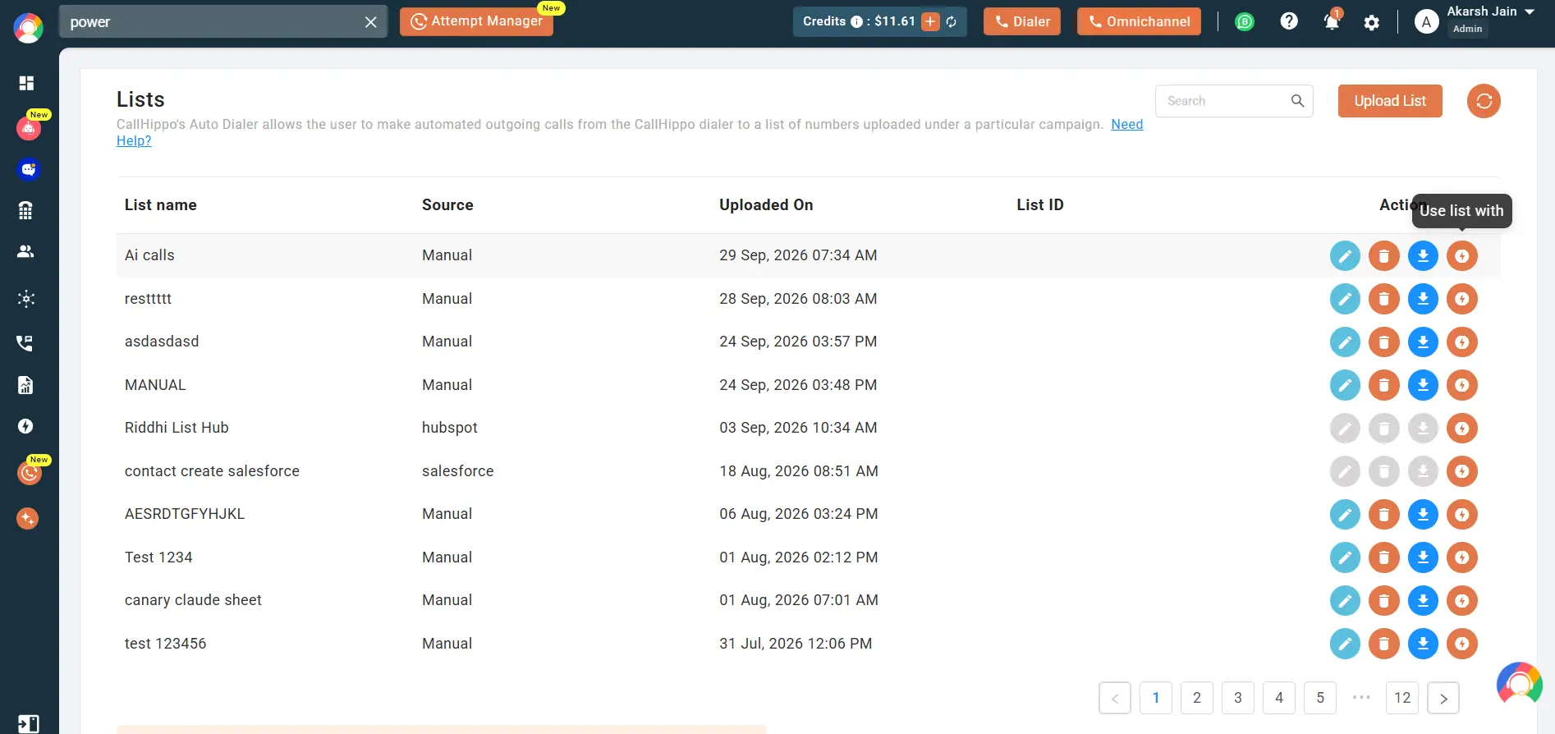Use Riddhi List Hub with power dialer
Image resolution: width=1555 pixels, height=734 pixels.
coord(1461,429)
